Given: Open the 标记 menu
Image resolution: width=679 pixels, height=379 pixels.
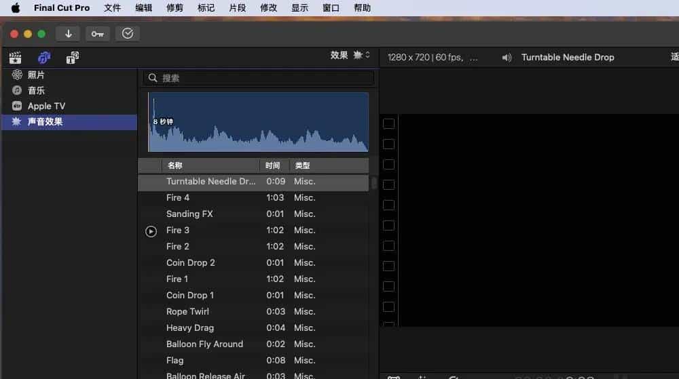Looking at the screenshot, I should point(206,7).
